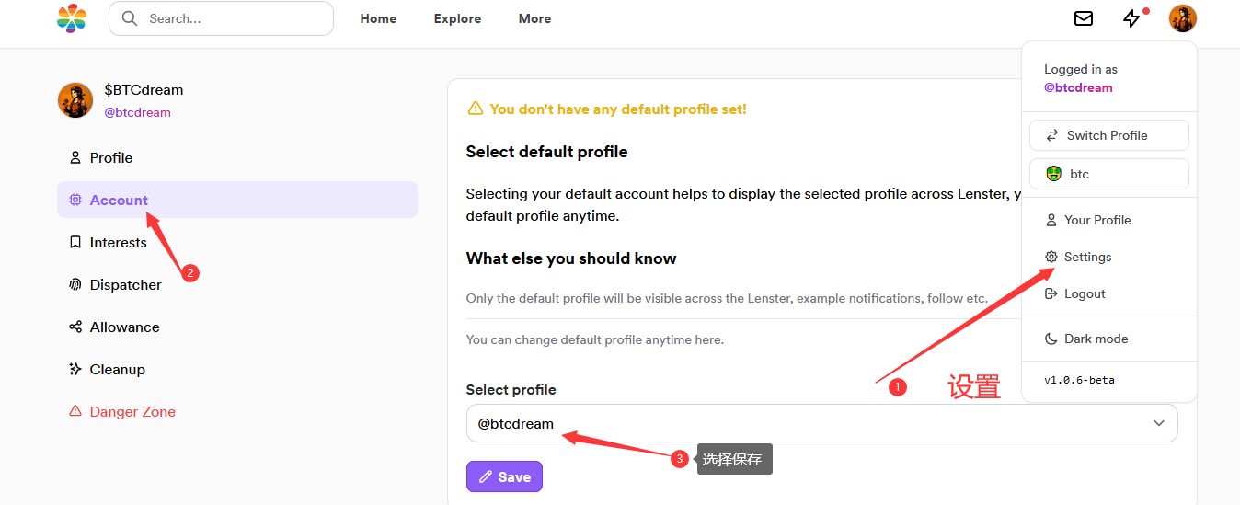The height and width of the screenshot is (505, 1240).
Task: Open the messages envelope icon
Action: (1084, 18)
